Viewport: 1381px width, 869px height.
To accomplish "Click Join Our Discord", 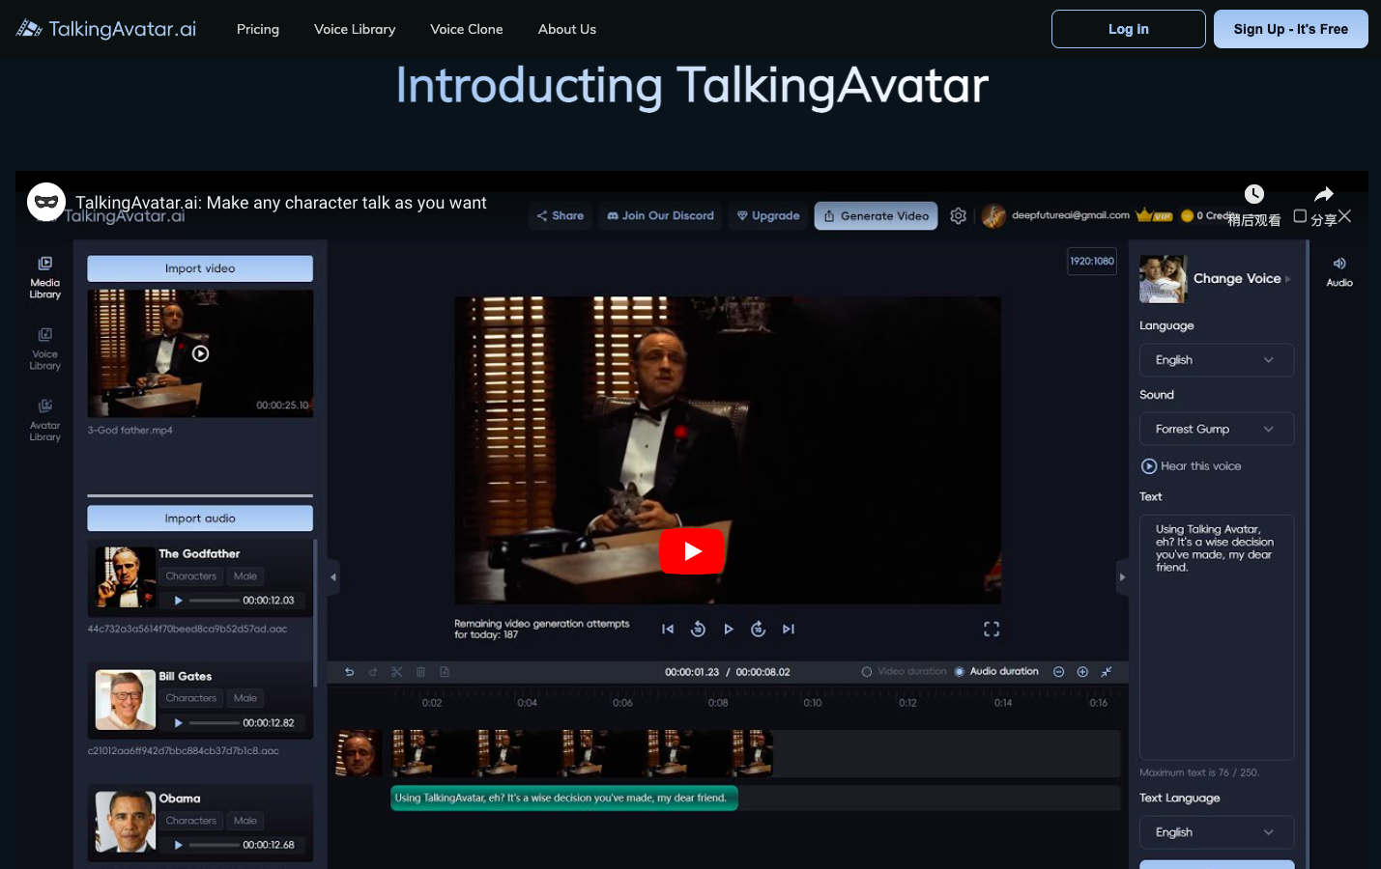I will pos(661,215).
